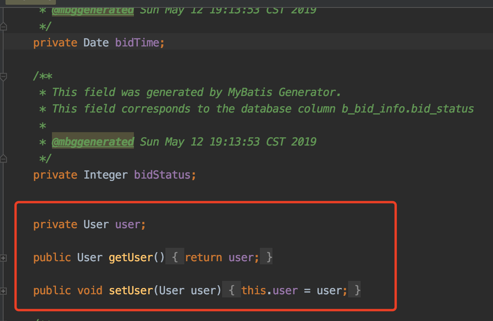Image resolution: width=493 pixels, height=321 pixels.
Task: Click the fold-end marker above bidStatus declaration
Action: click(4, 159)
